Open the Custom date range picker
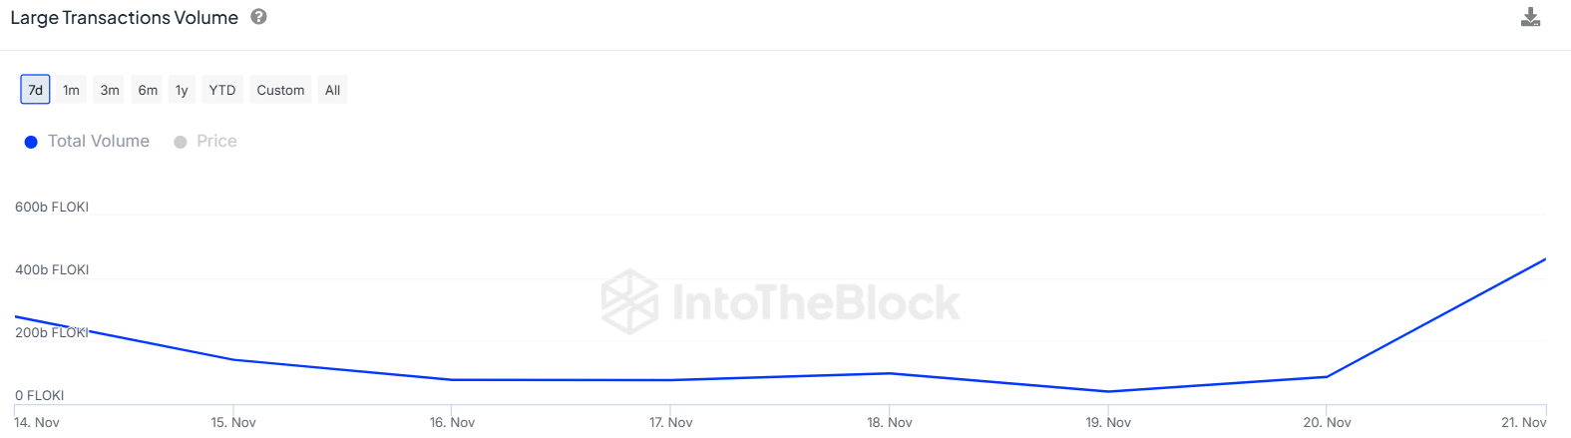Viewport: 1571px width, 438px height. pyautogui.click(x=280, y=90)
